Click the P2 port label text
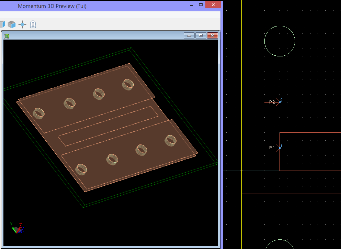 [x=272, y=102]
